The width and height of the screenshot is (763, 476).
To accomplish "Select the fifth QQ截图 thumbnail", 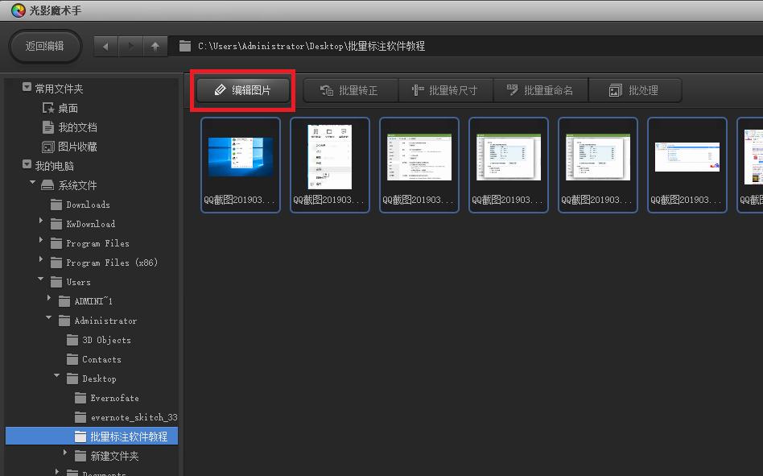I will click(598, 165).
